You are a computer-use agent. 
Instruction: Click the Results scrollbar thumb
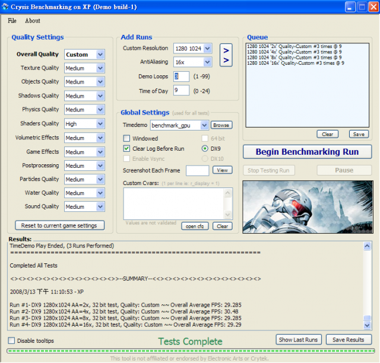pos(367,318)
